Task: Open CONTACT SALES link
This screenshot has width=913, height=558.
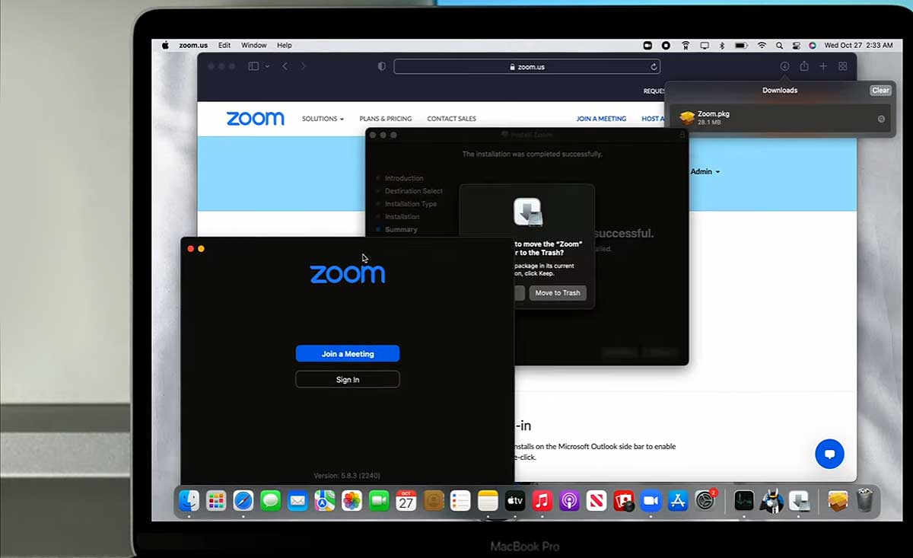Action: tap(451, 119)
